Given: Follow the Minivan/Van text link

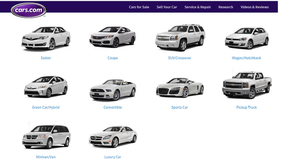Looking at the screenshot, I should [x=46, y=157].
